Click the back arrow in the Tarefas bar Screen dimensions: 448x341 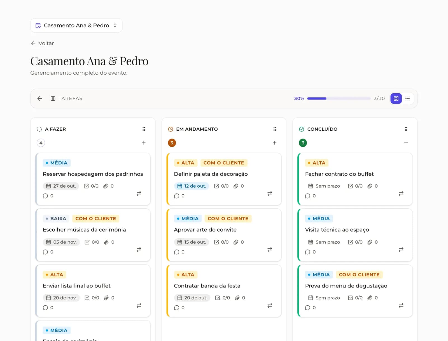pos(40,98)
